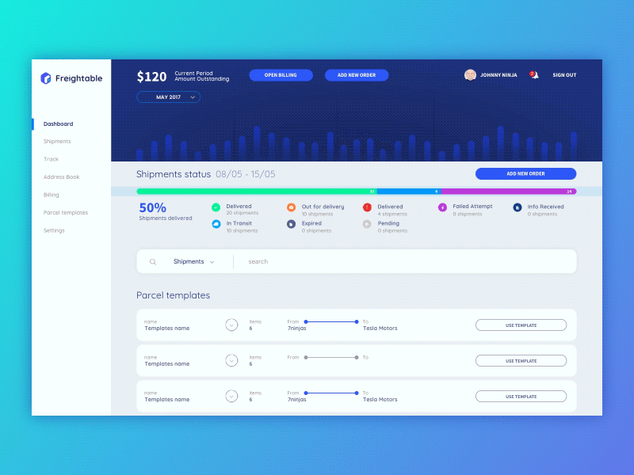The height and width of the screenshot is (475, 634).
Task: Click the ADD NEW ORDER button
Action: 525,173
